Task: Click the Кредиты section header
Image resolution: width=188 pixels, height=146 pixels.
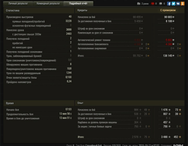Action: tap(82, 10)
